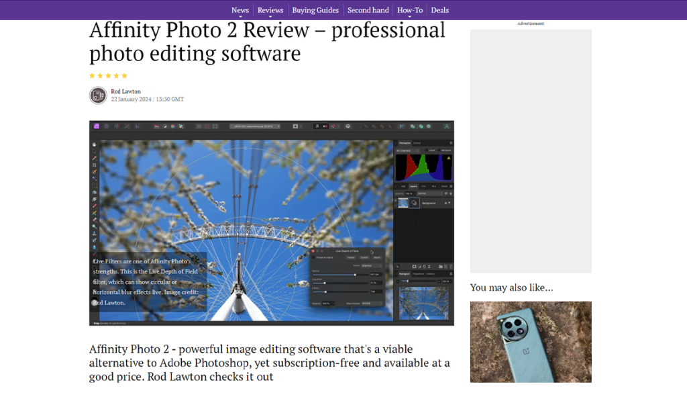Click the Mask Layer icon below layers

(x=414, y=266)
